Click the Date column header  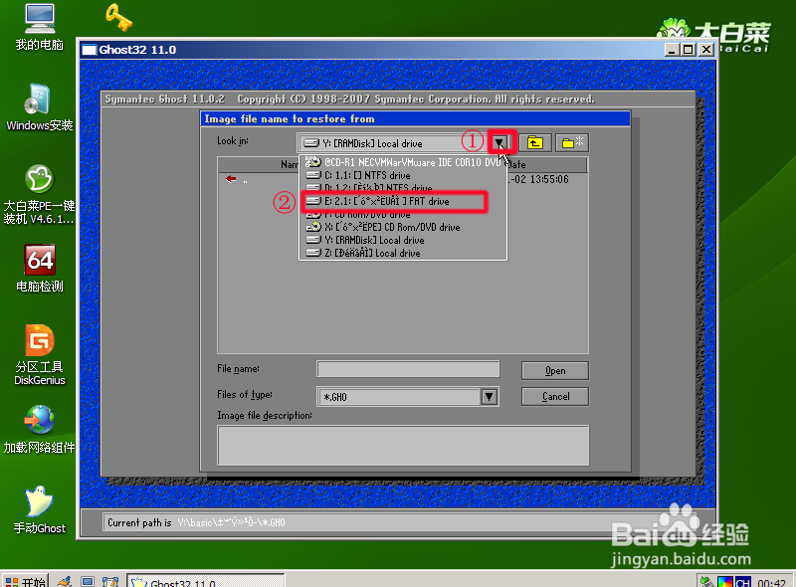click(516, 164)
